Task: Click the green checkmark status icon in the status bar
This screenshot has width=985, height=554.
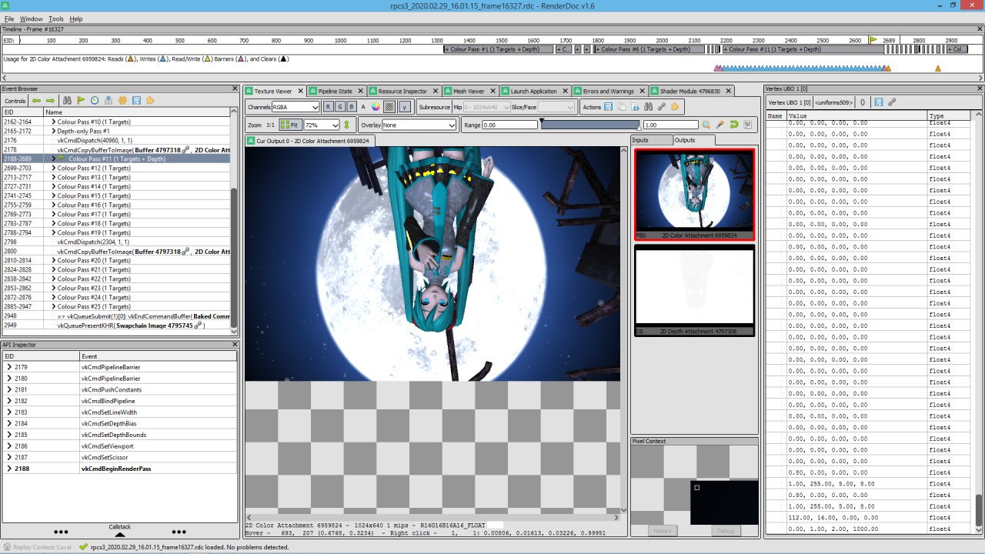Action: pos(83,547)
